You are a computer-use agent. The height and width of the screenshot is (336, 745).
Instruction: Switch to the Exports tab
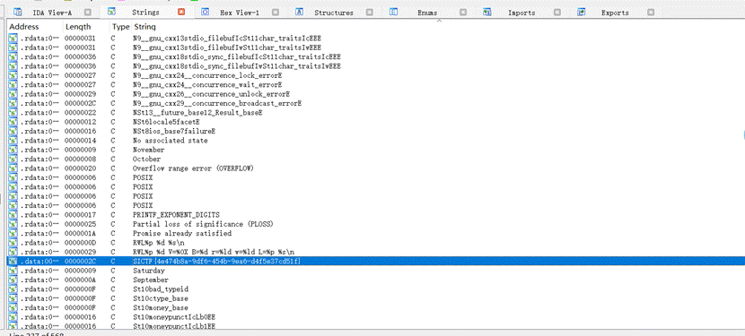point(615,13)
